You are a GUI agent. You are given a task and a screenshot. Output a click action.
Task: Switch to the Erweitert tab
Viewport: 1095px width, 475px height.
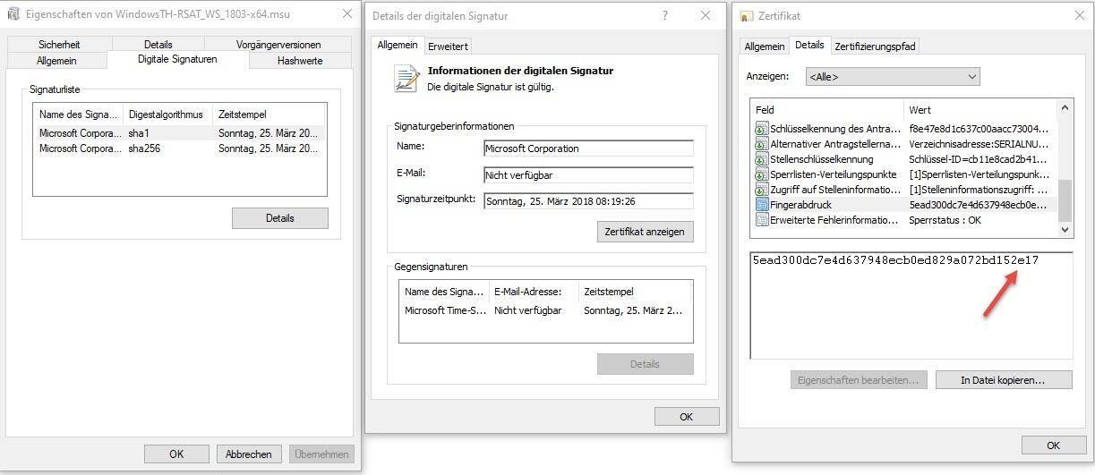pos(447,46)
